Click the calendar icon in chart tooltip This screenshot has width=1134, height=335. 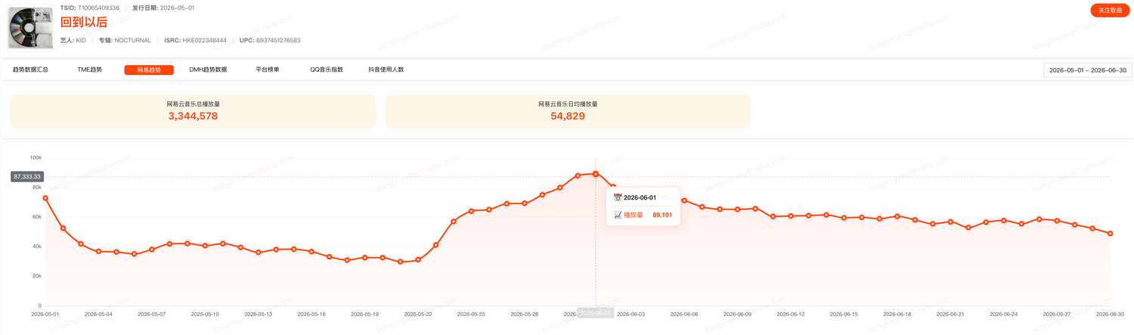(618, 197)
